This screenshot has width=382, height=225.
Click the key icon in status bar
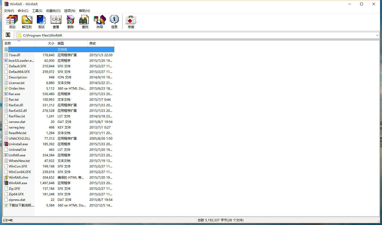(10, 220)
